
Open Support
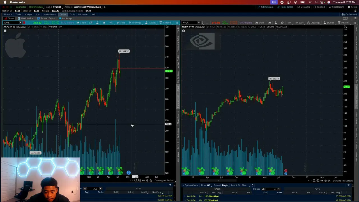(319, 7)
